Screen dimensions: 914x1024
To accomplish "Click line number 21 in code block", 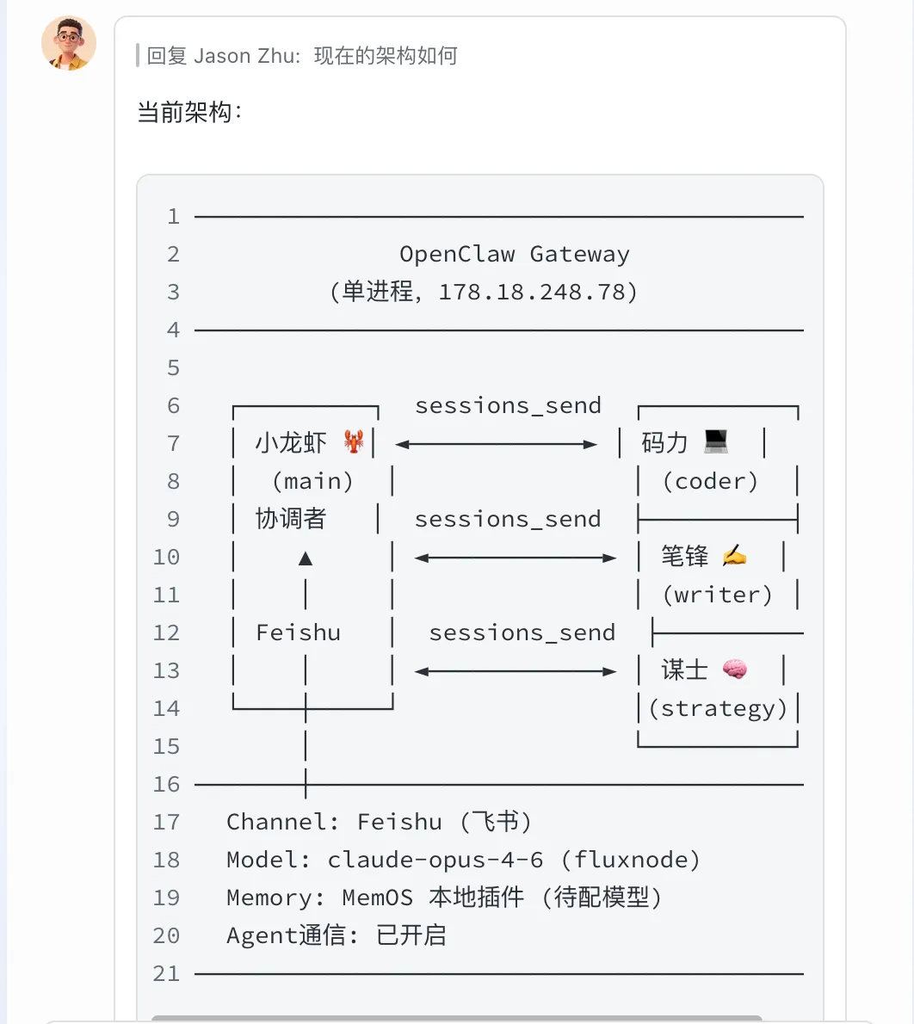I will pyautogui.click(x=166, y=974).
